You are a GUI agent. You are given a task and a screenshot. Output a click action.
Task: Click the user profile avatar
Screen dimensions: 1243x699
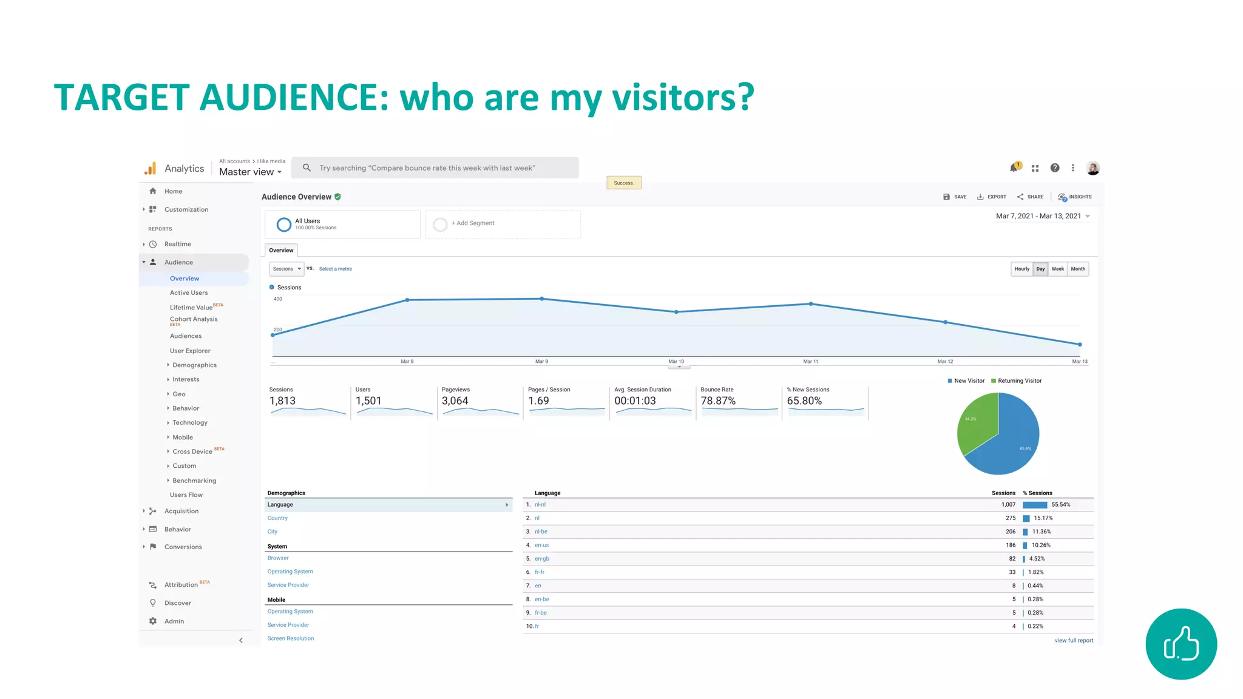(1093, 168)
